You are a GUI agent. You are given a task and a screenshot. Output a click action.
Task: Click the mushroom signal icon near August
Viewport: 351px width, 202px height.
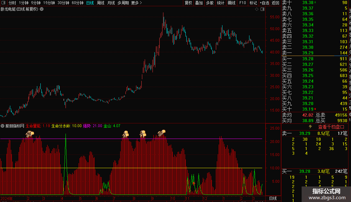[143, 134]
